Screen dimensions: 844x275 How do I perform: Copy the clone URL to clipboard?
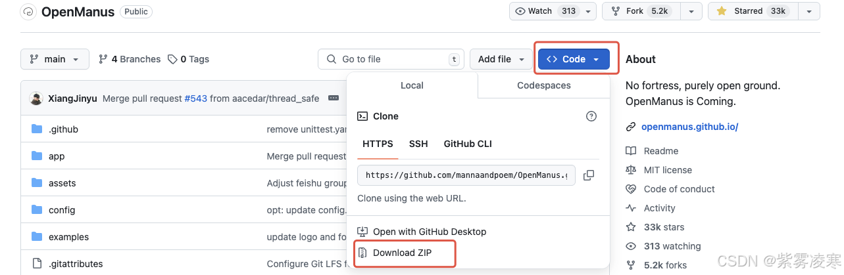589,175
